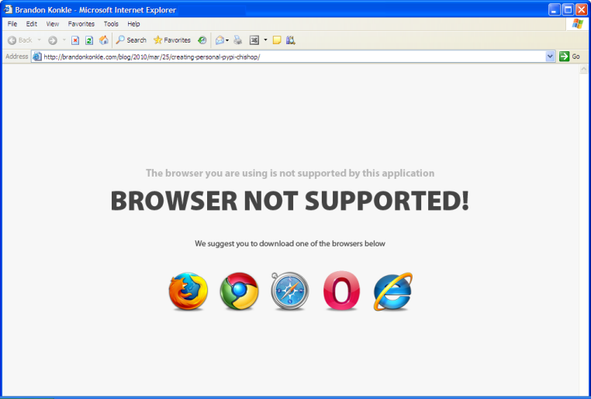Close the Internet Explorer window
The height and width of the screenshot is (399, 591).
coord(582,10)
